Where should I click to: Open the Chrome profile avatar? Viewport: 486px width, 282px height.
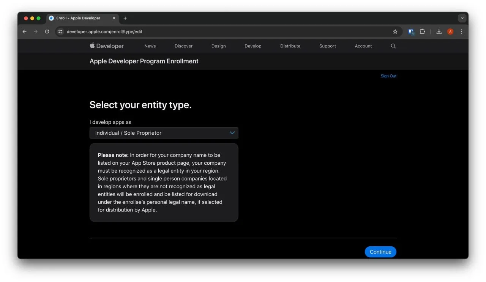point(450,32)
